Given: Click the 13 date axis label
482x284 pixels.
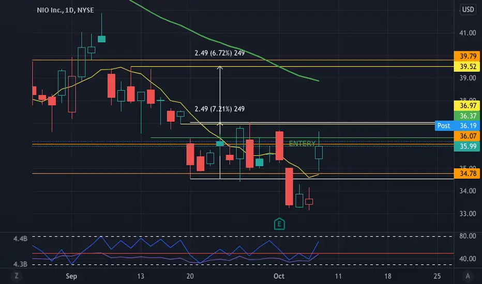Looking at the screenshot, I should pyautogui.click(x=141, y=276).
